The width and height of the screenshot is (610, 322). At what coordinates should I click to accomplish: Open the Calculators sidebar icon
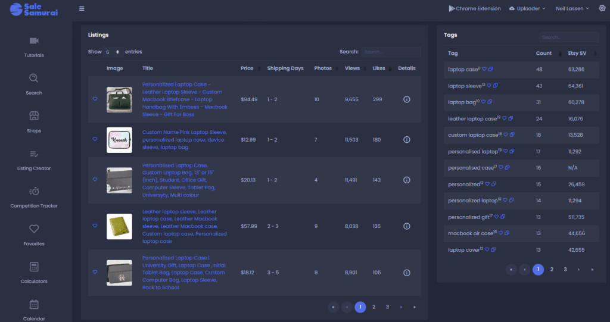click(34, 267)
